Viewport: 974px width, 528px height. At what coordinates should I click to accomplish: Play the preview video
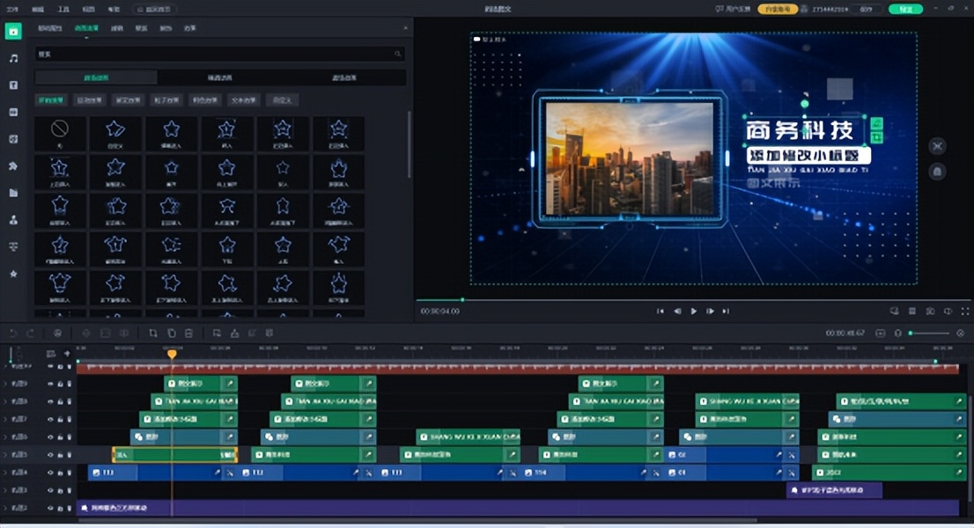tap(694, 311)
